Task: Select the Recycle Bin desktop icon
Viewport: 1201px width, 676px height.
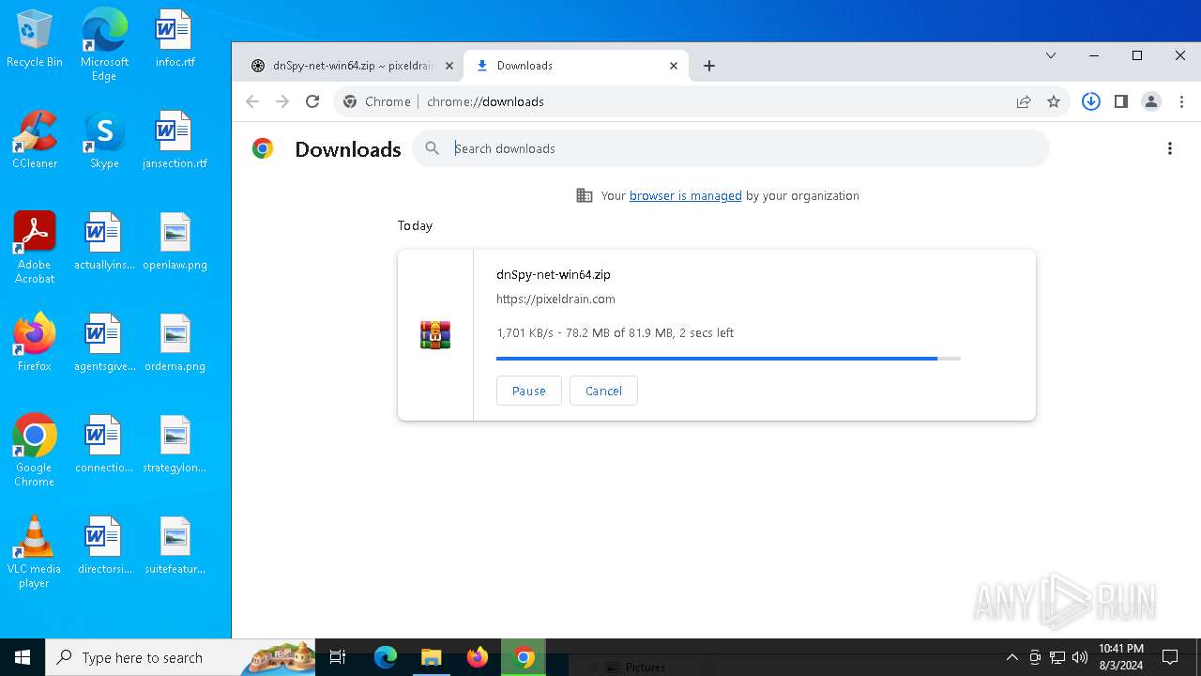Action: point(35,39)
